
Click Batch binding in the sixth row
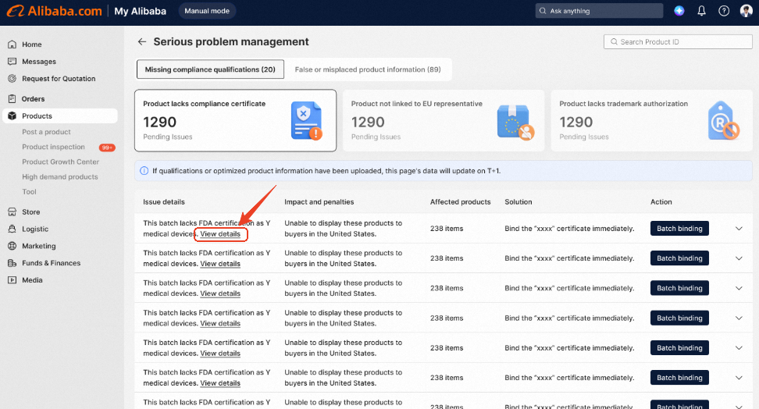click(x=679, y=378)
